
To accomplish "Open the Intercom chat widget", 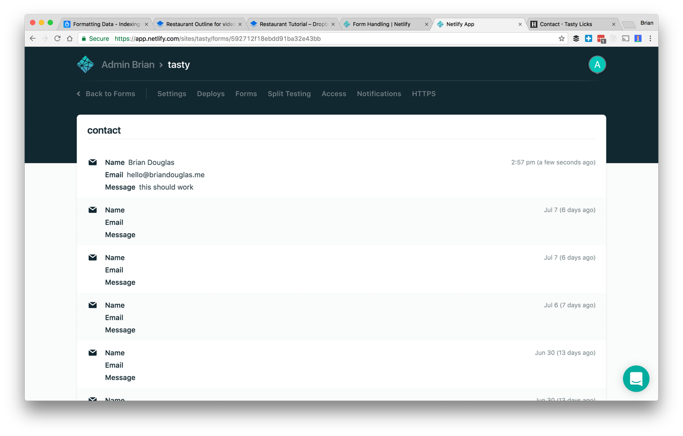I will click(636, 379).
